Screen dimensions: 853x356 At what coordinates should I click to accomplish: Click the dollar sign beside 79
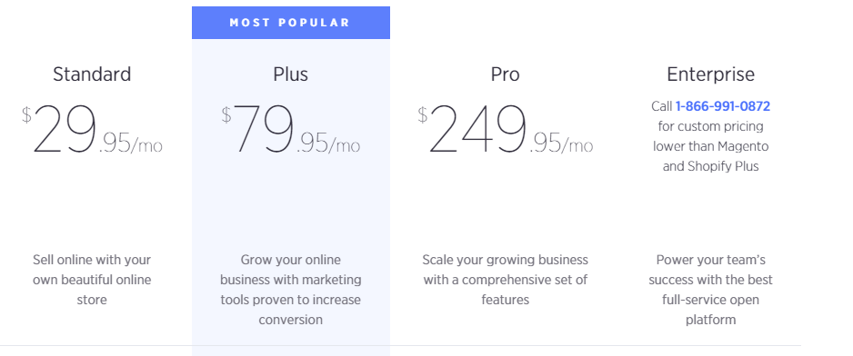[226, 114]
